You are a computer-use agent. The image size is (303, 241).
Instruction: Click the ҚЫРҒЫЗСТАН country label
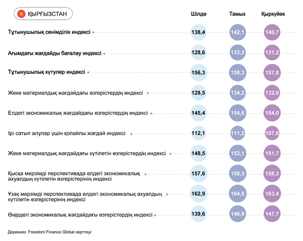(46, 14)
